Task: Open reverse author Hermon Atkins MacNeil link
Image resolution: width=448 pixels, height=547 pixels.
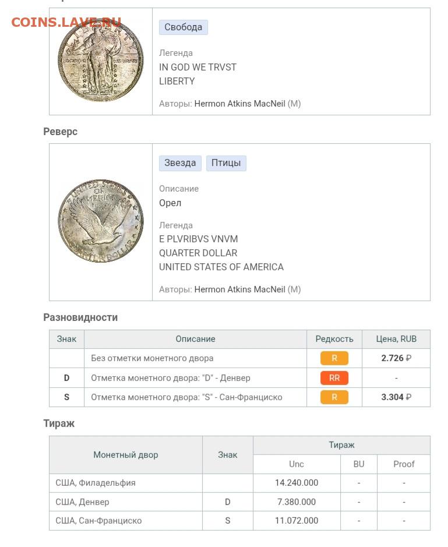Action: pos(239,290)
